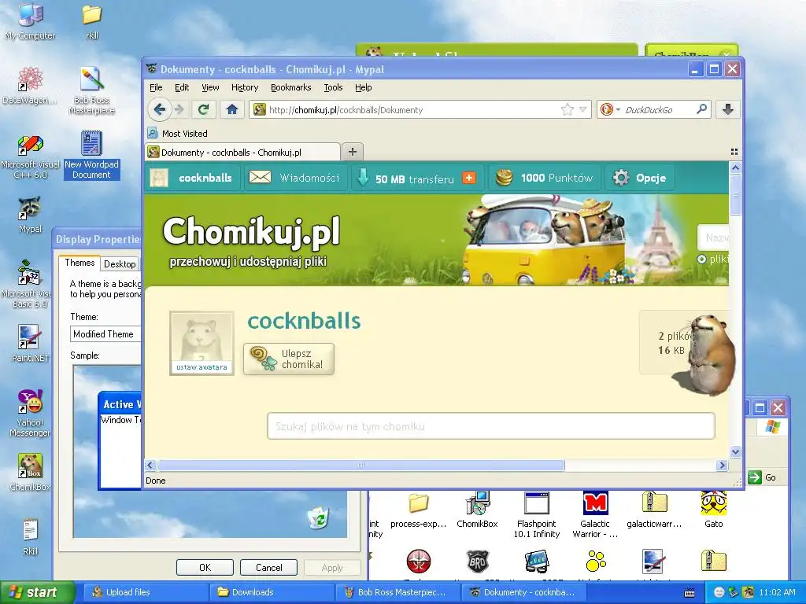The width and height of the screenshot is (806, 604).
Task: Click the ustaw awatara link
Action: coord(201,367)
